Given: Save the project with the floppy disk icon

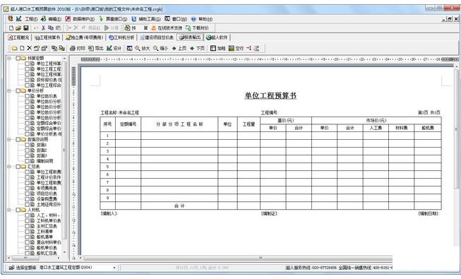Looking at the screenshot, I should coord(26,28).
